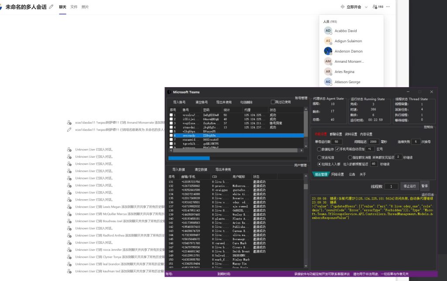
Task: Click Acabbo David's AD avatar
Action: click(328, 31)
